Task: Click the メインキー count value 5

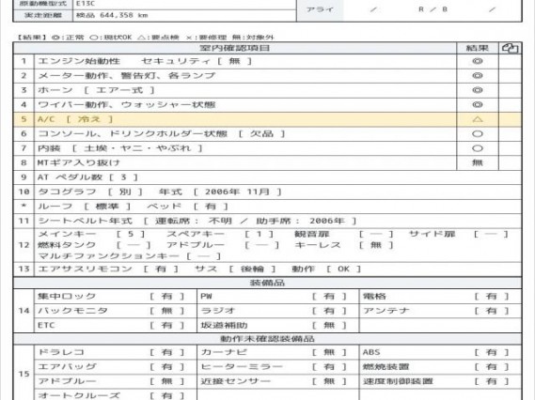Action: 131,234
